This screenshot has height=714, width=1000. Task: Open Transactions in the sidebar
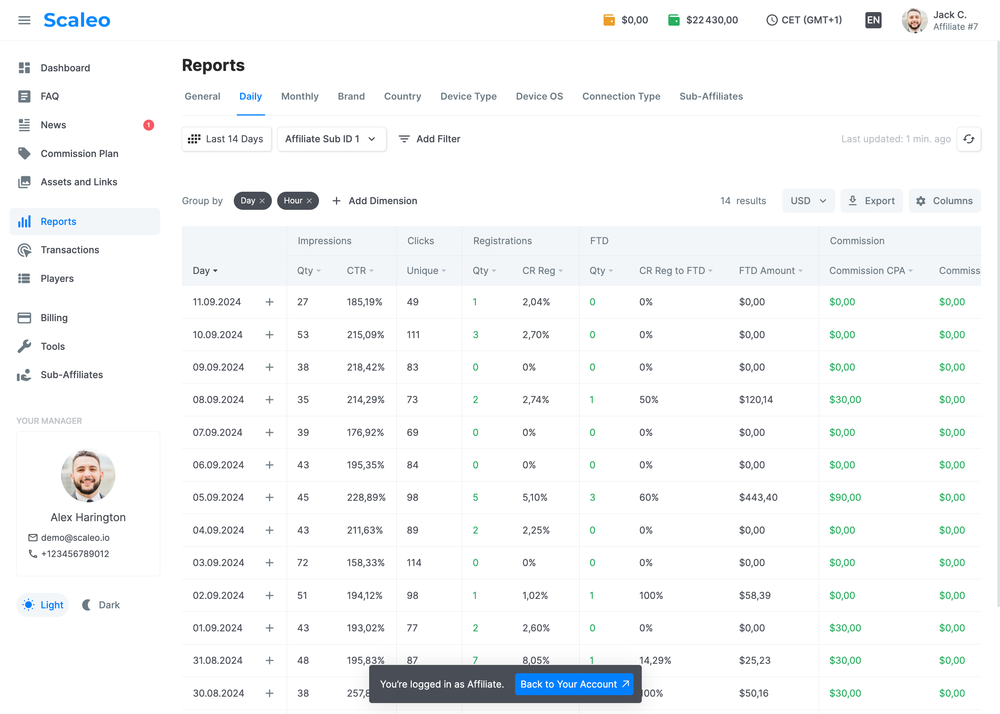click(x=70, y=250)
